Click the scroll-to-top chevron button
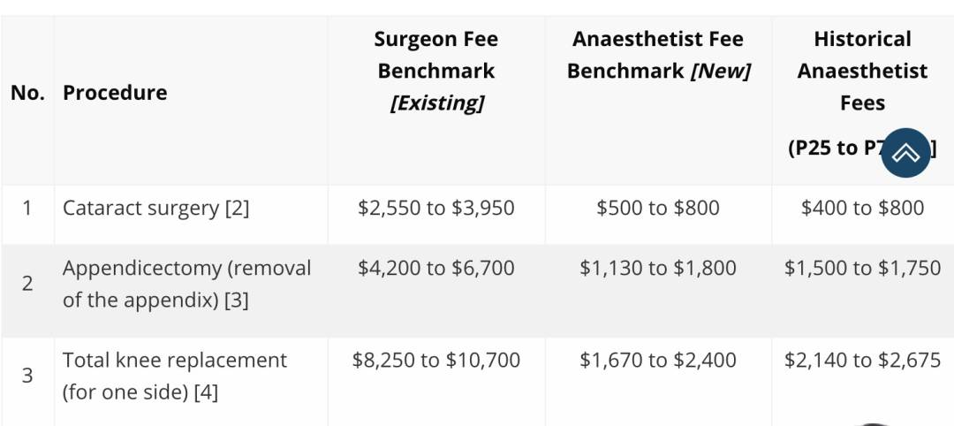 [x=905, y=153]
